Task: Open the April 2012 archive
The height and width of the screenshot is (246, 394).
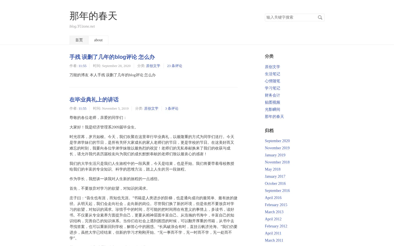Action: [x=273, y=219]
